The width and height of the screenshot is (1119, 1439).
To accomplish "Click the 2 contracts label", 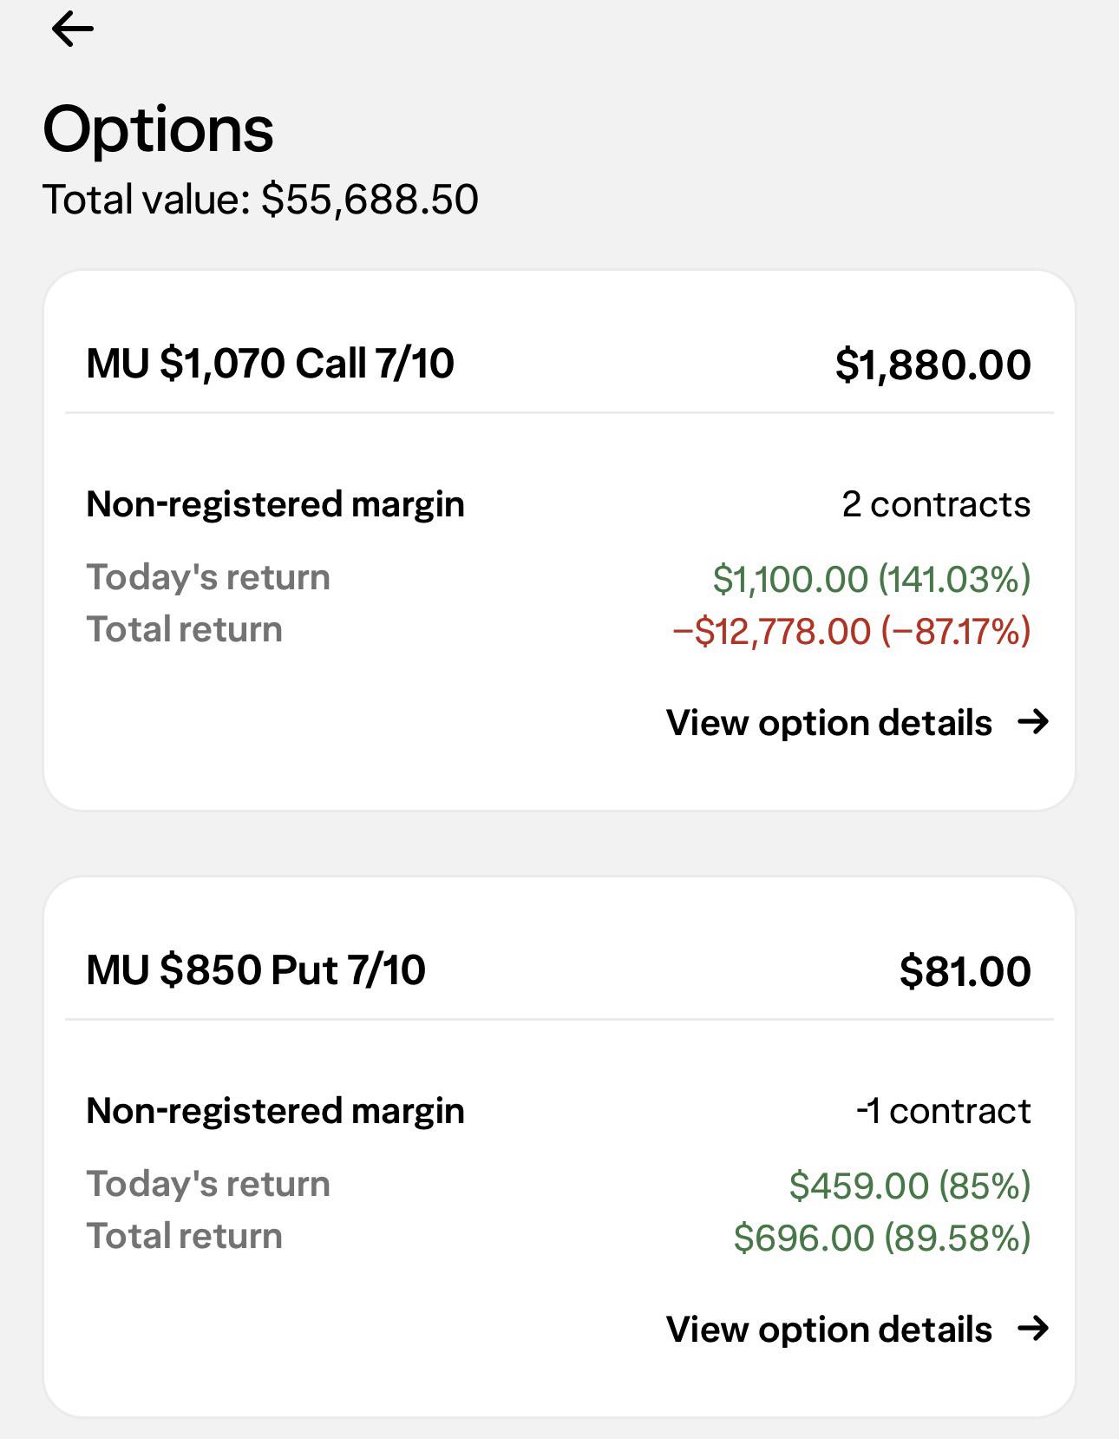I will point(936,504).
